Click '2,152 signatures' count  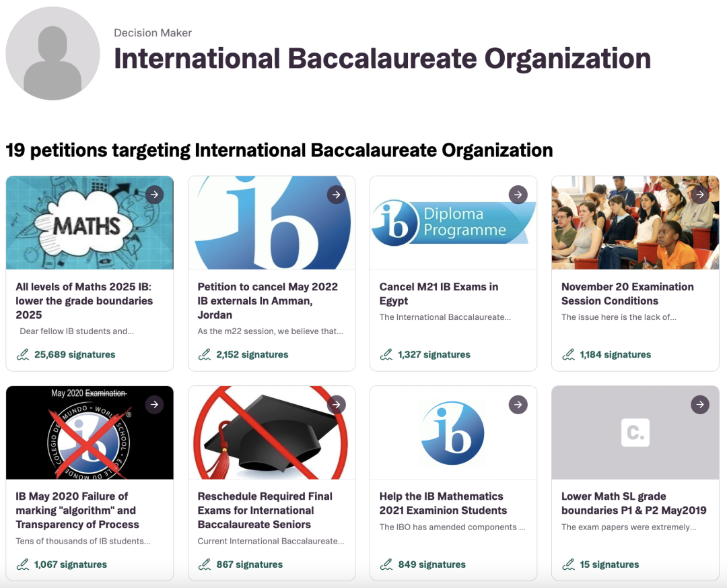252,354
